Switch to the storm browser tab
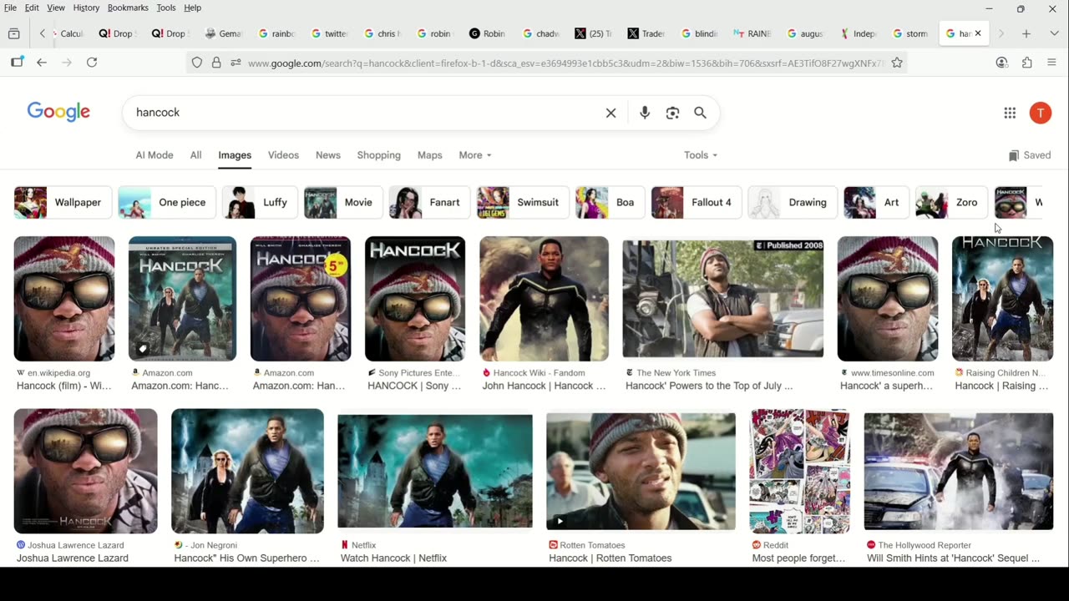This screenshot has width=1069, height=601. pos(910,33)
